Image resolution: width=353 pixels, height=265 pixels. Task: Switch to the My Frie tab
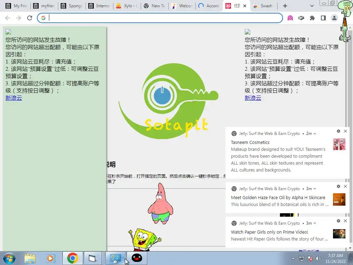(x=16, y=6)
